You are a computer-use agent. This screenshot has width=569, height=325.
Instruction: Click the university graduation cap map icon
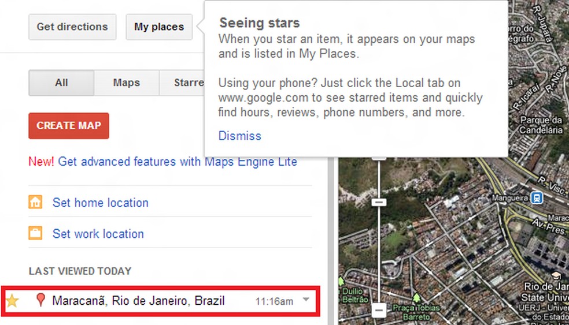coord(556,275)
